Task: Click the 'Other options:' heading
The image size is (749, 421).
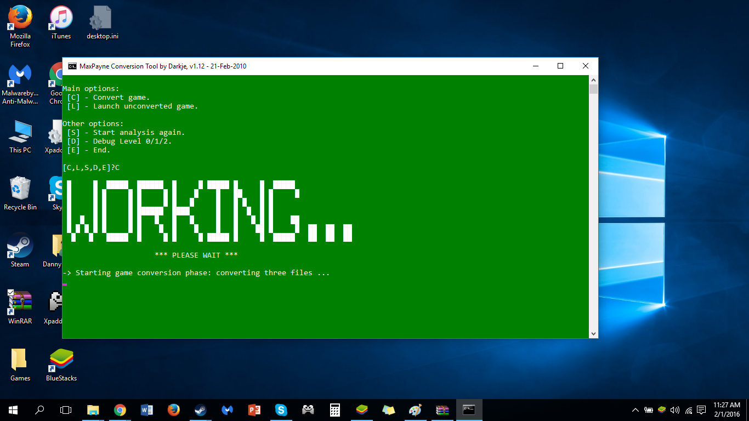Action: (x=93, y=124)
